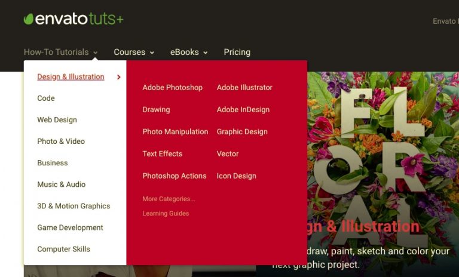Go to Photo Manipulation tutorials
Screen dimensions: 459x277
tap(175, 131)
